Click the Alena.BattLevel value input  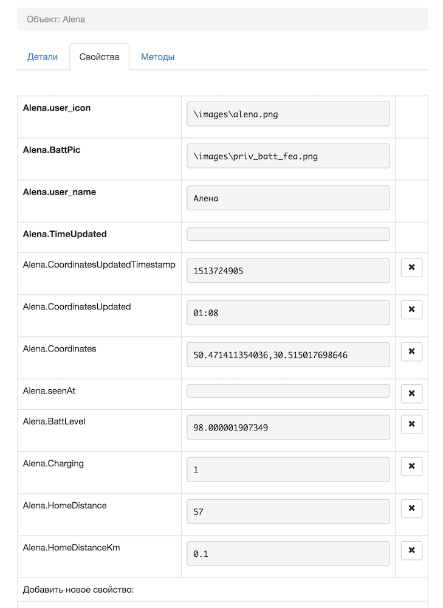(288, 427)
